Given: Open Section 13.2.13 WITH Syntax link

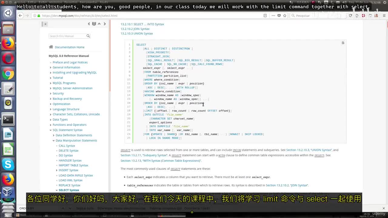Looking at the screenshot, I should (161, 161).
